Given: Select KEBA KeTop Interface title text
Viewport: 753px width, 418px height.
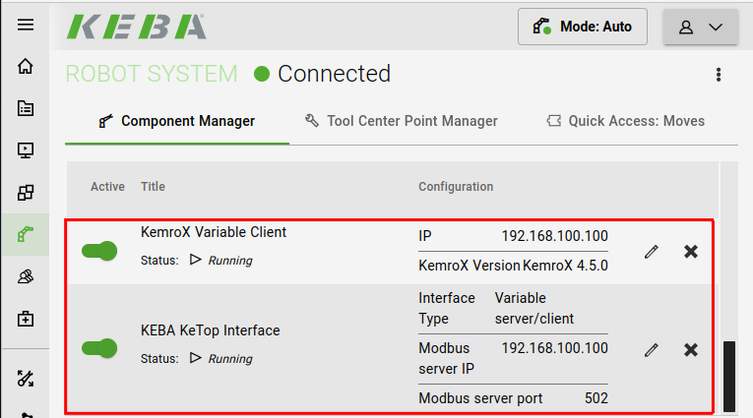Looking at the screenshot, I should click(x=210, y=330).
